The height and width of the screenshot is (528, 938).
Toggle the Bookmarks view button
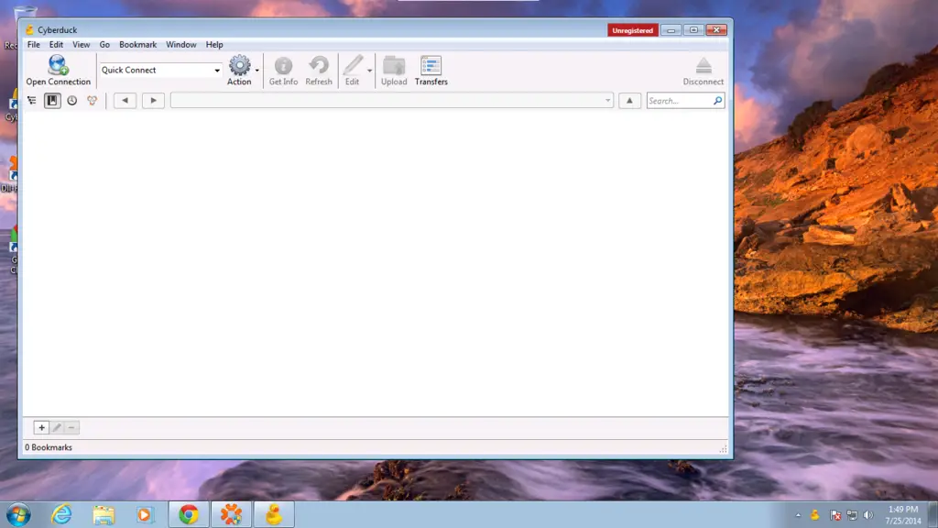[52, 101]
